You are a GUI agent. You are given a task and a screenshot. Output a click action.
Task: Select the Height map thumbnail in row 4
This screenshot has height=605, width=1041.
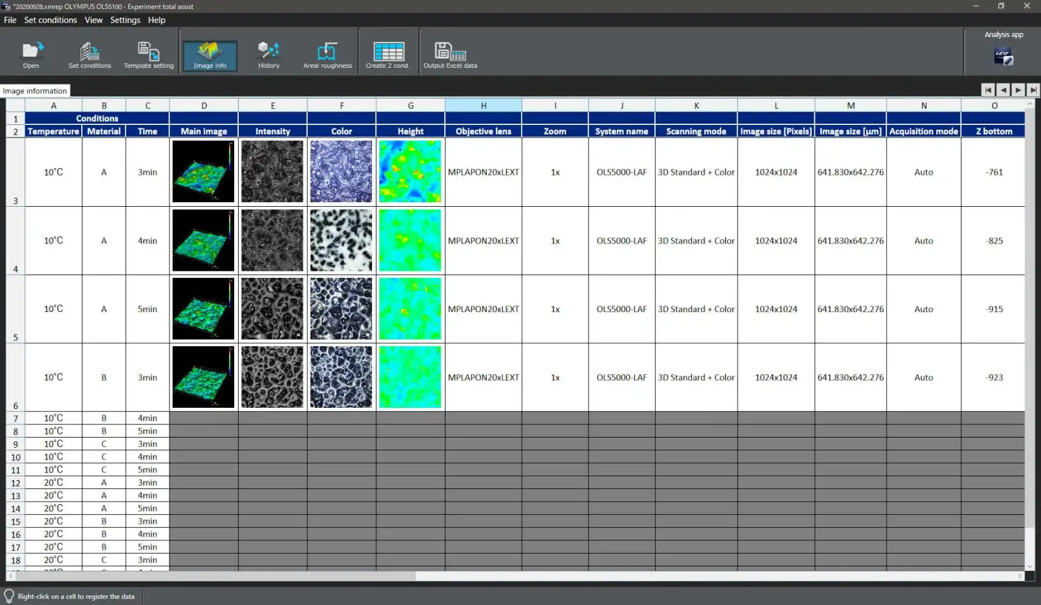click(410, 240)
